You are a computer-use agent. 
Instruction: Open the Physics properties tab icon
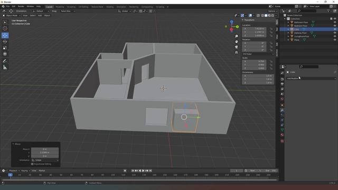(x=282, y=120)
